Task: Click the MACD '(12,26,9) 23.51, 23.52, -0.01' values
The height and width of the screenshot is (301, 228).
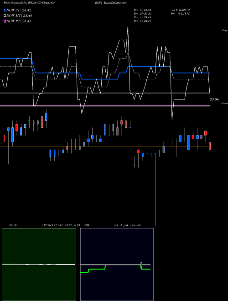Action: [61, 225]
